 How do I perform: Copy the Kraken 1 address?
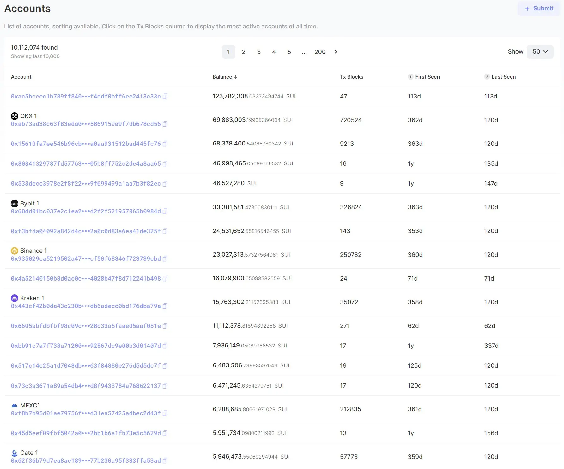(165, 306)
